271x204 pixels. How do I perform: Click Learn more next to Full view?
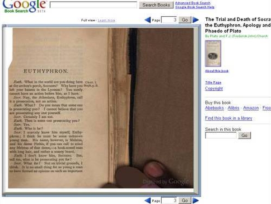(106, 20)
